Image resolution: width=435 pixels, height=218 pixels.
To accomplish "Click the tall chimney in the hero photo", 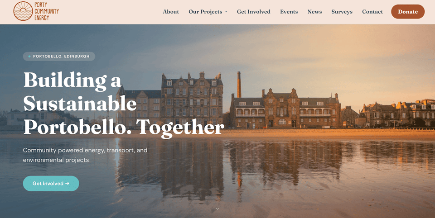I will tap(239, 85).
